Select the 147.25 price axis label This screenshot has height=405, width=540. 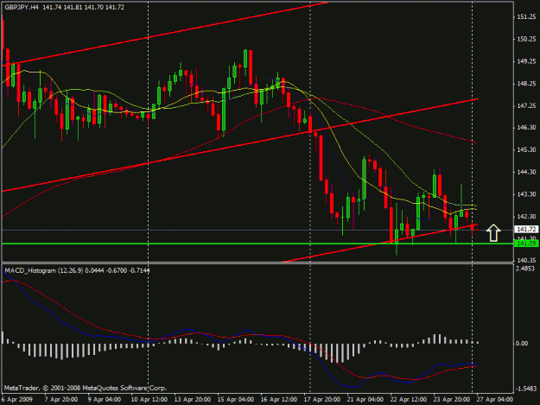pyautogui.click(x=526, y=106)
